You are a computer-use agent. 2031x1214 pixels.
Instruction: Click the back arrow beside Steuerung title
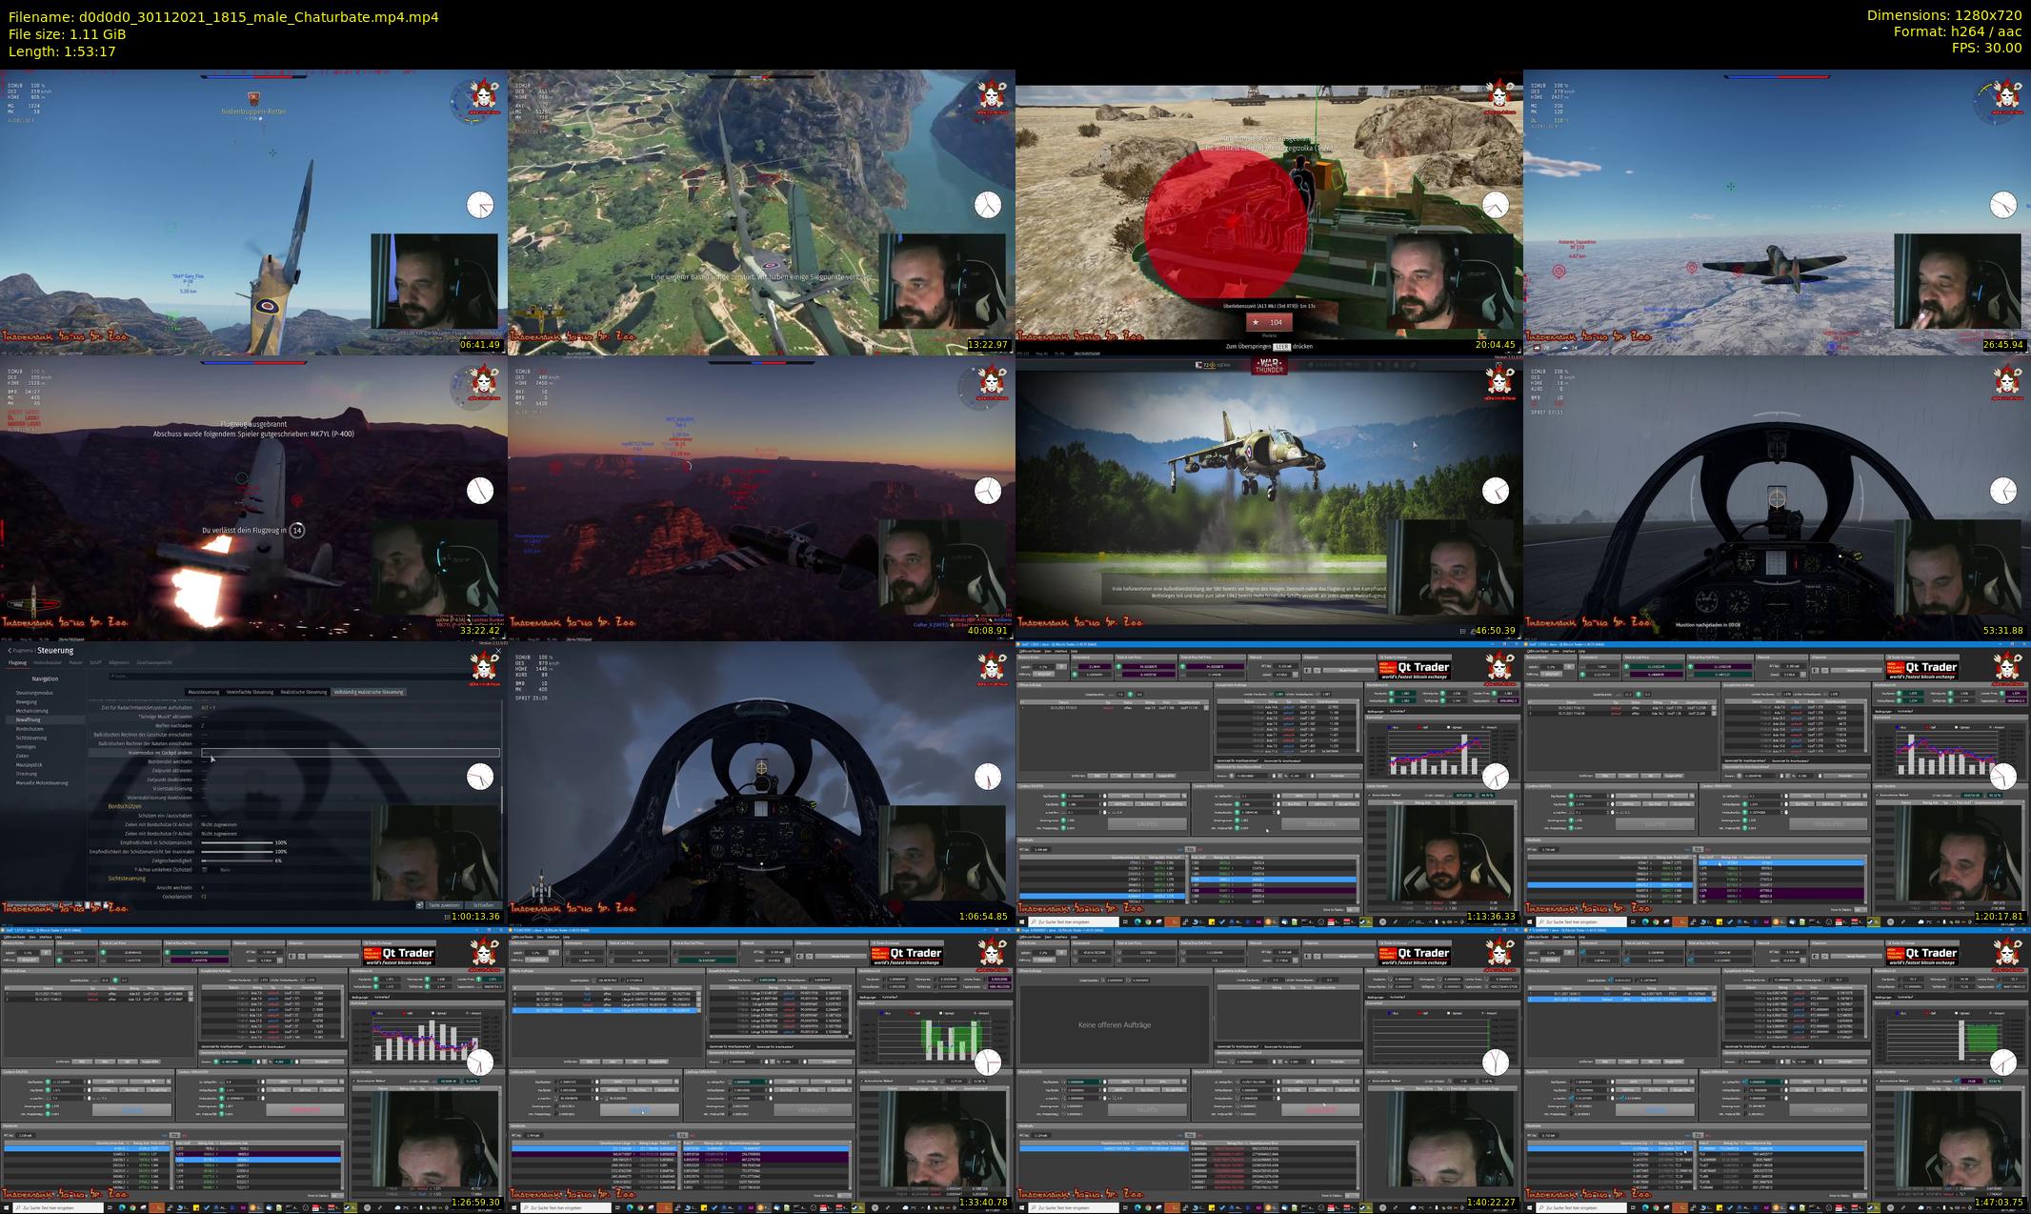click(10, 650)
